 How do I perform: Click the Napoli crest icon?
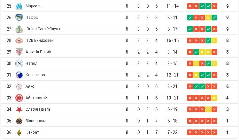coord(19,63)
